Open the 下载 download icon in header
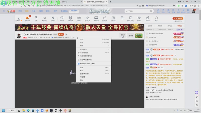201x113 pixels. 168,11
